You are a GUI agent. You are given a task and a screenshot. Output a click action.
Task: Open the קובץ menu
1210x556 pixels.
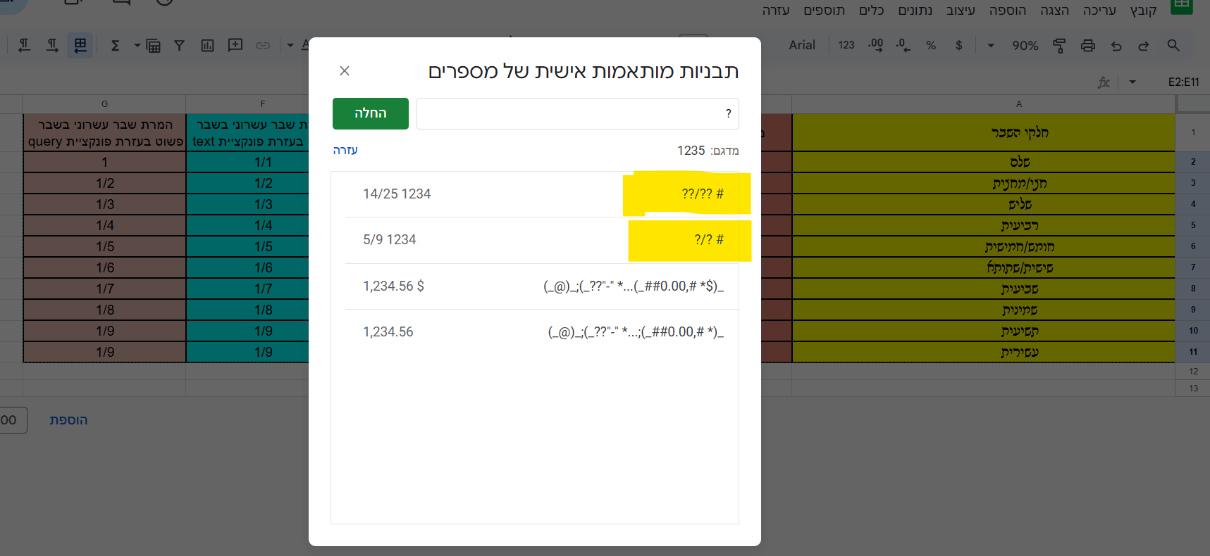1143,11
